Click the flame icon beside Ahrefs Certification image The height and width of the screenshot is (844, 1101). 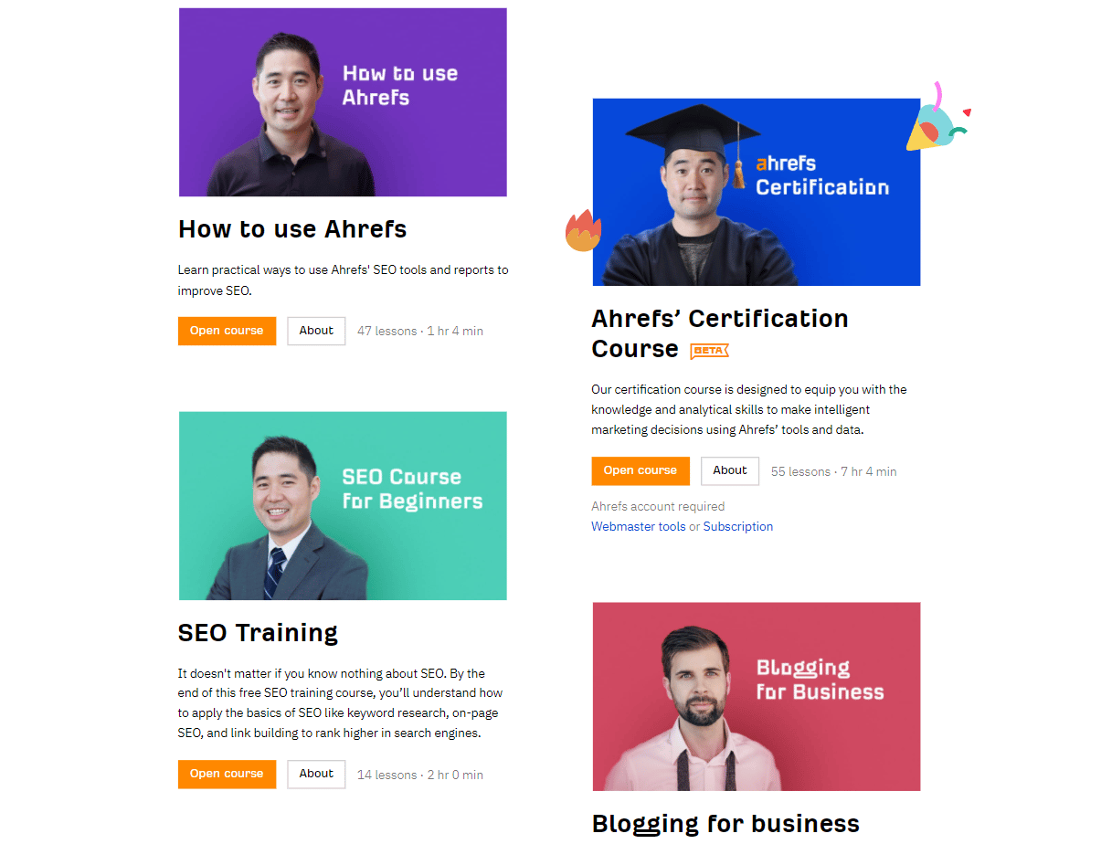pos(583,230)
